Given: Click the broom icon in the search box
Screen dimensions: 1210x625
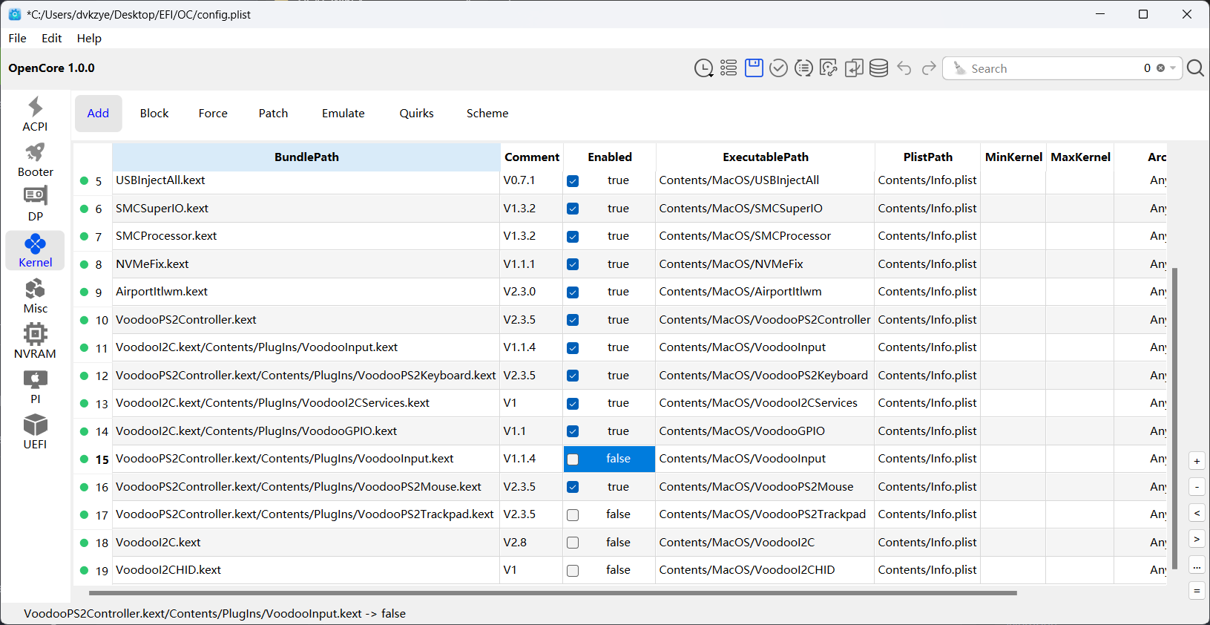Looking at the screenshot, I should [x=959, y=68].
